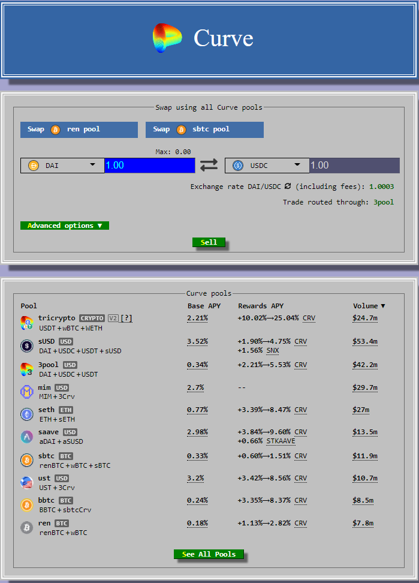The width and height of the screenshot is (419, 583).
Task: Click the USD tag on saave pool
Action: coord(70,432)
